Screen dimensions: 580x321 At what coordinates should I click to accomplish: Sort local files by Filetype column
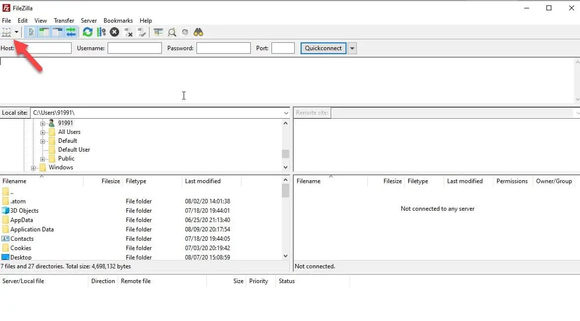[x=153, y=181]
